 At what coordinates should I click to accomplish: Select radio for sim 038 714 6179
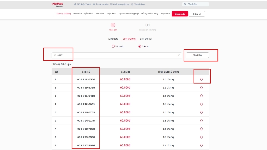click(x=201, y=121)
